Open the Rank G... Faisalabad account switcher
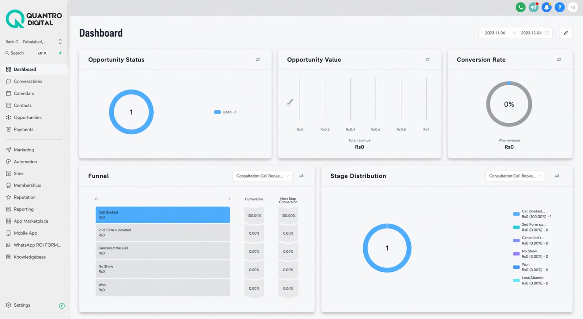 click(x=34, y=42)
